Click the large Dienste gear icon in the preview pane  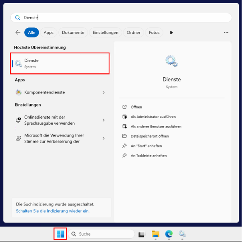172,61
